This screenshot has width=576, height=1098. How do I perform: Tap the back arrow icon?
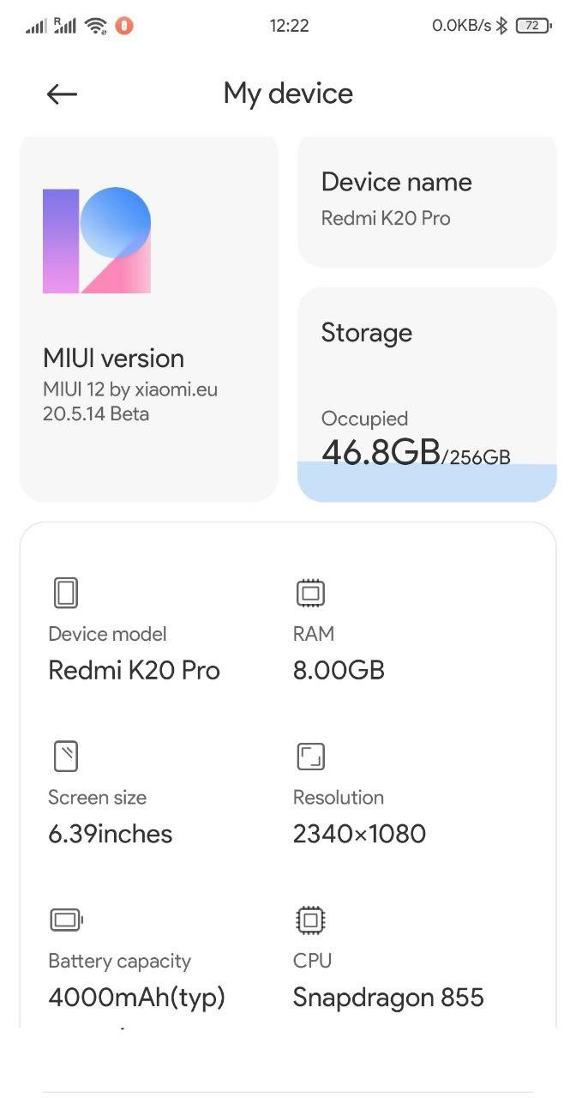[62, 94]
